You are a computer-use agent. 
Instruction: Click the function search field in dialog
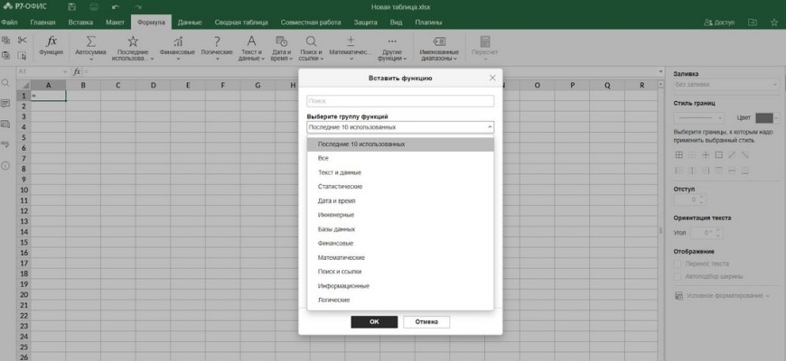tap(400, 101)
